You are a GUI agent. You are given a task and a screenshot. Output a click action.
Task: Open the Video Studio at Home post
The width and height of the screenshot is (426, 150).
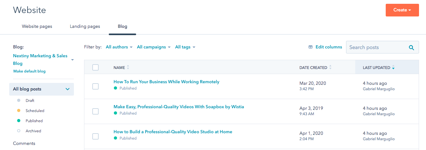tap(173, 132)
